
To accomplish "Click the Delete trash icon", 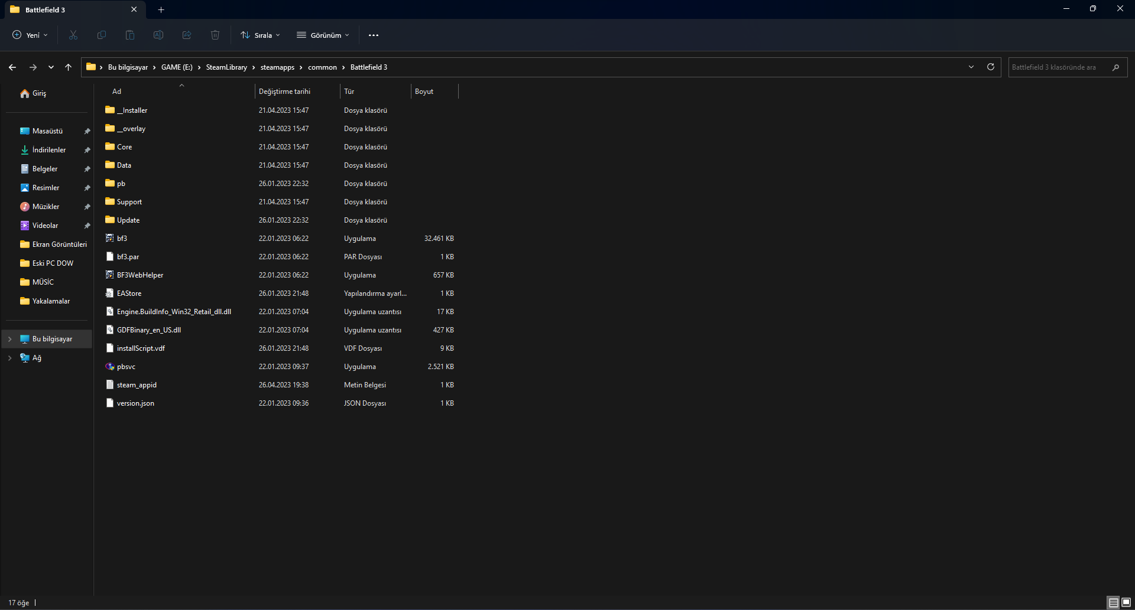I will coord(215,35).
